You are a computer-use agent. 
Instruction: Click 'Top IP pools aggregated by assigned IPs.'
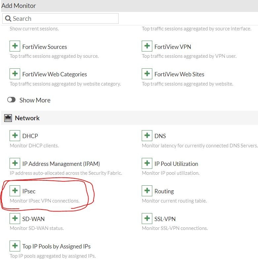pos(53,256)
